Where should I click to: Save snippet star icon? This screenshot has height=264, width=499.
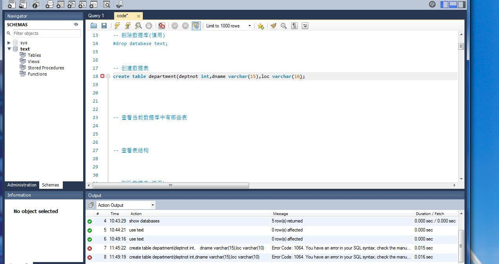coord(260,26)
